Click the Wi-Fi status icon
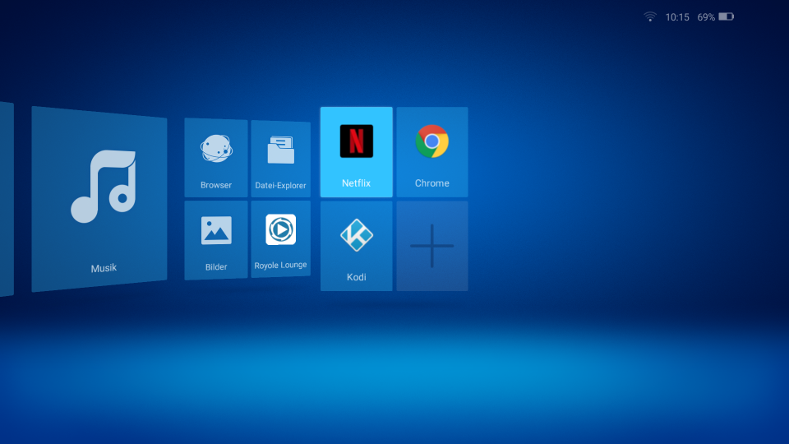 [650, 16]
